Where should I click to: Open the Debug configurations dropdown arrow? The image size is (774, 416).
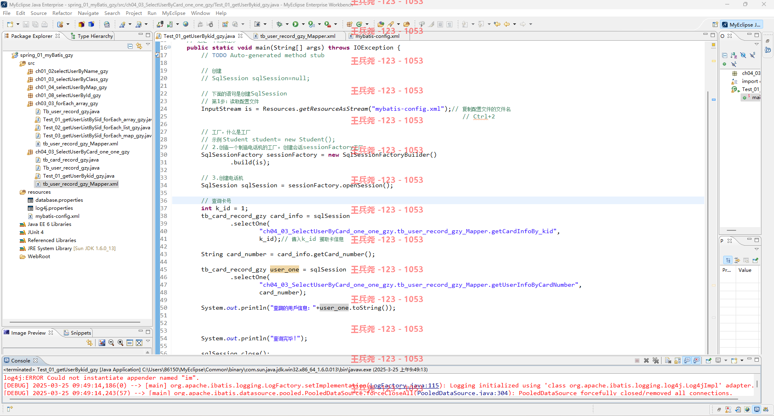(287, 24)
